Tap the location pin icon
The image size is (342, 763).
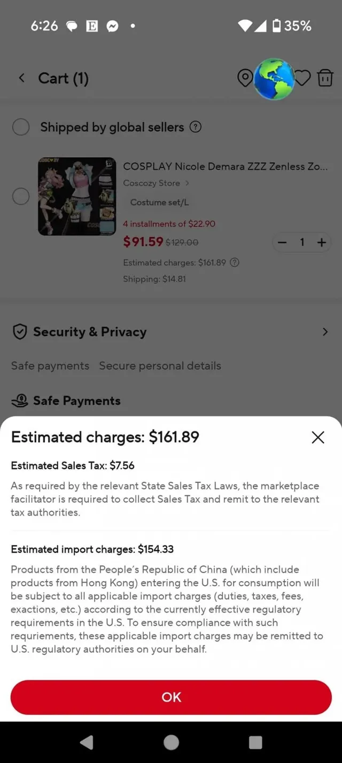point(245,78)
